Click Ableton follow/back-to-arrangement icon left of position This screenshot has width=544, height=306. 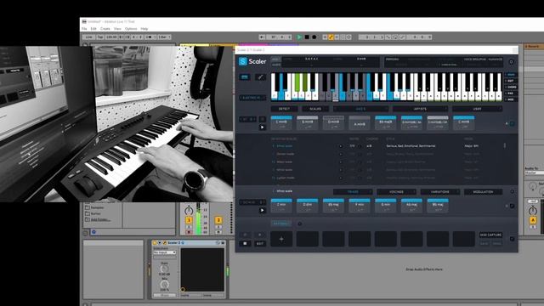point(262,37)
